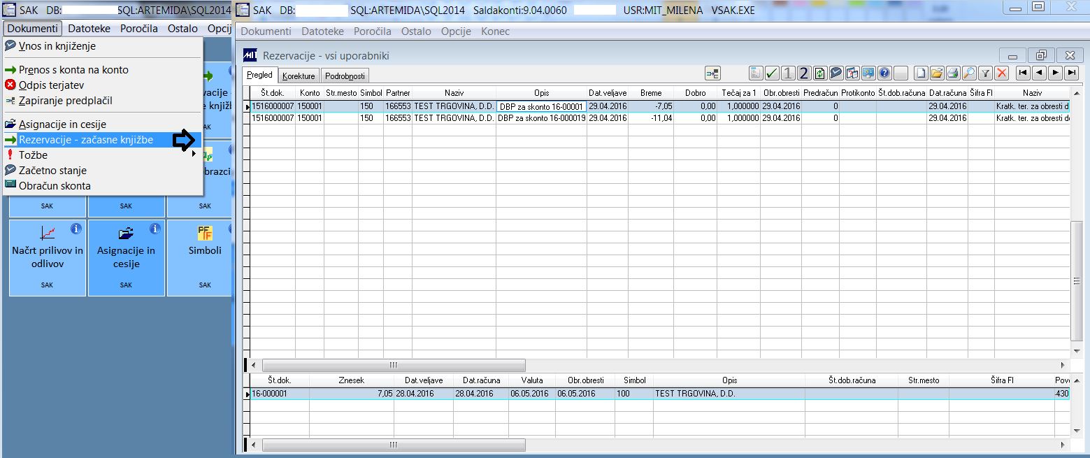Click the Breme column header
The height and width of the screenshot is (458, 1090).
click(x=651, y=93)
